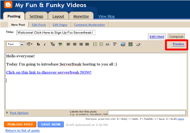Add a video to the post

coord(131,44)
